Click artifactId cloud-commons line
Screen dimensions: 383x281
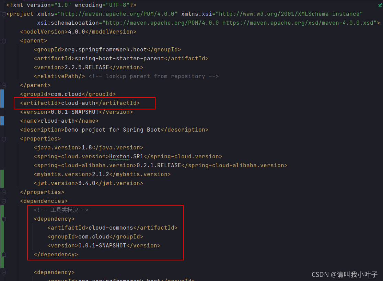(113, 228)
